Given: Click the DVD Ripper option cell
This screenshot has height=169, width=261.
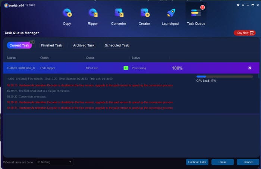Looking at the screenshot, I should coord(48,68).
